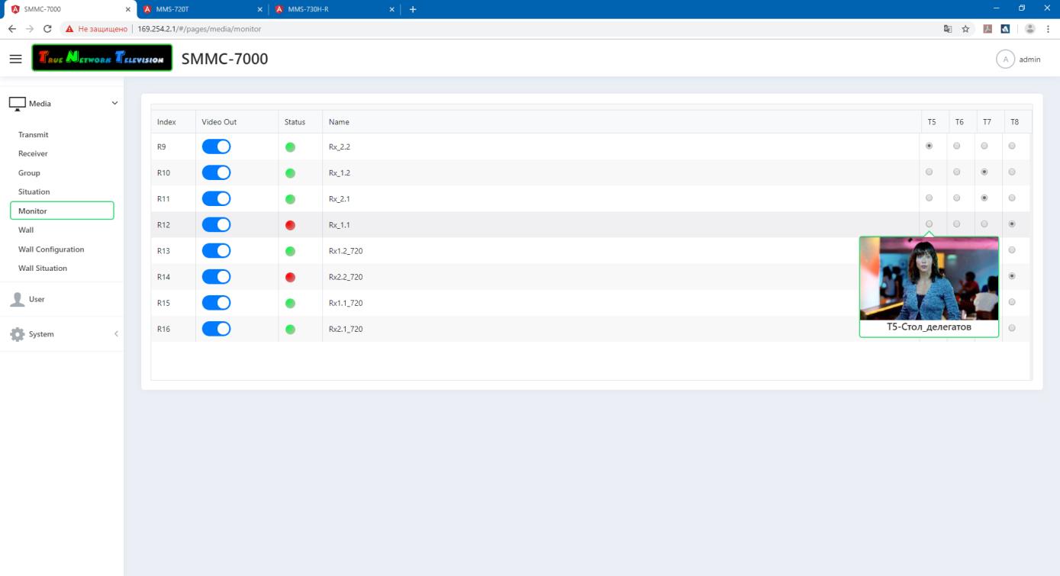
Task: Select T8 source for Rx_2.2 row
Action: click(1012, 146)
